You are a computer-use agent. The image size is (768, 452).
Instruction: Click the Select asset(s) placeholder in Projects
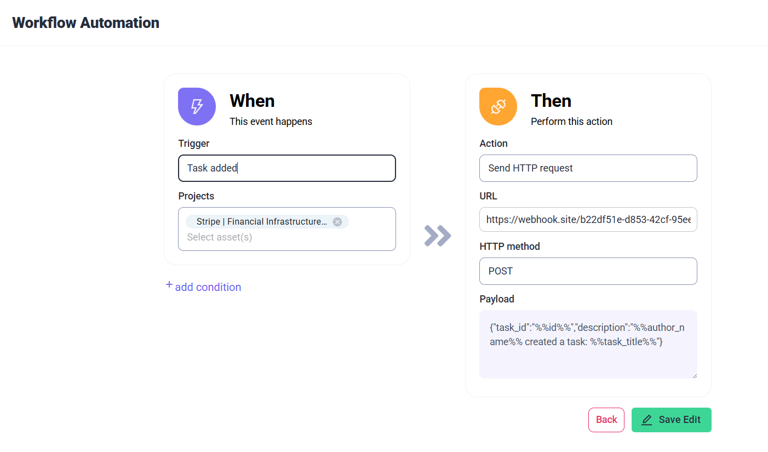[220, 237]
